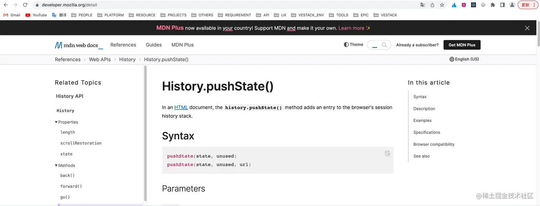
Task: Click the search magnifier icon
Action: point(384,45)
